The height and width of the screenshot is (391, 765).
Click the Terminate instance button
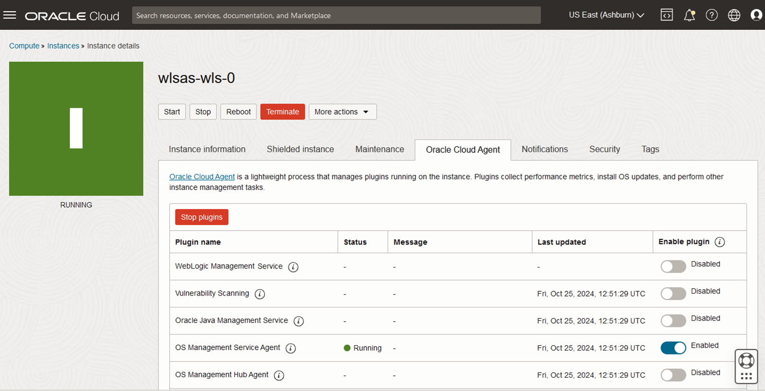click(282, 112)
